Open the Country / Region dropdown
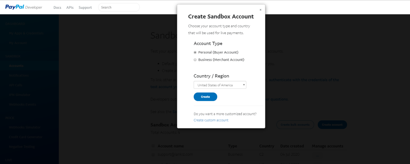Viewport: 410px width, 164px height. coord(220,85)
